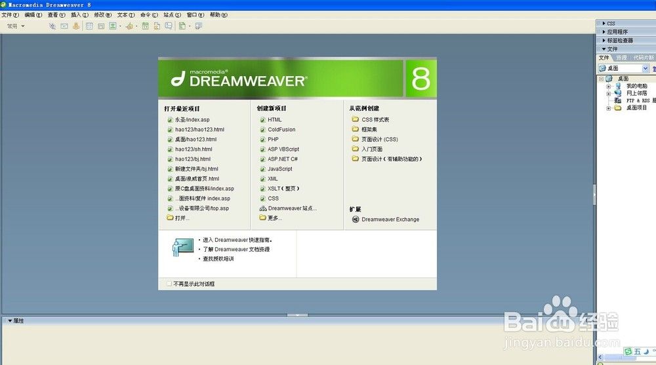Check 不再显示此对话框 checkbox
This screenshot has width=656, height=365.
(x=169, y=284)
